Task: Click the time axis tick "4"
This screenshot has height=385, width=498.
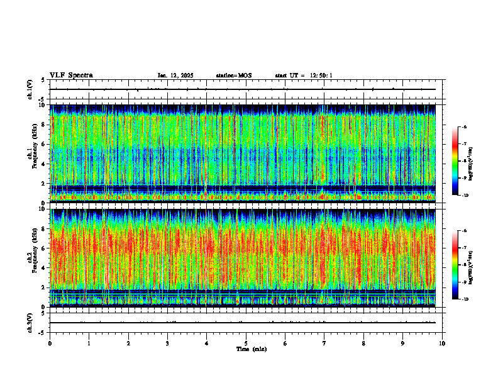Action: (x=207, y=343)
